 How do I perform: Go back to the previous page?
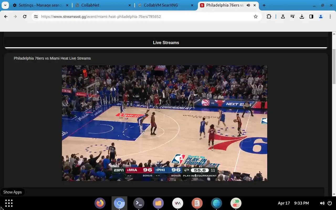click(6, 17)
